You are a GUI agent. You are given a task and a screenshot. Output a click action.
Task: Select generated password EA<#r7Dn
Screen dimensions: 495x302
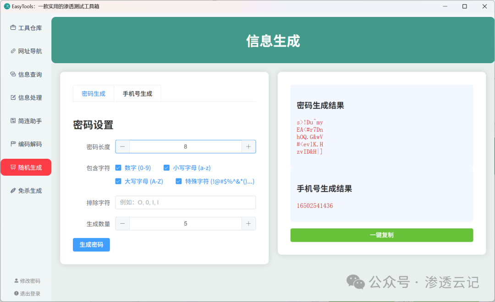coord(310,129)
